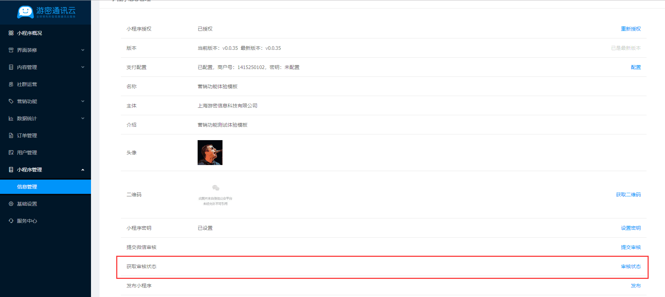Click the 数据统计 bar chart icon
The width and height of the screenshot is (665, 297).
coord(11,118)
